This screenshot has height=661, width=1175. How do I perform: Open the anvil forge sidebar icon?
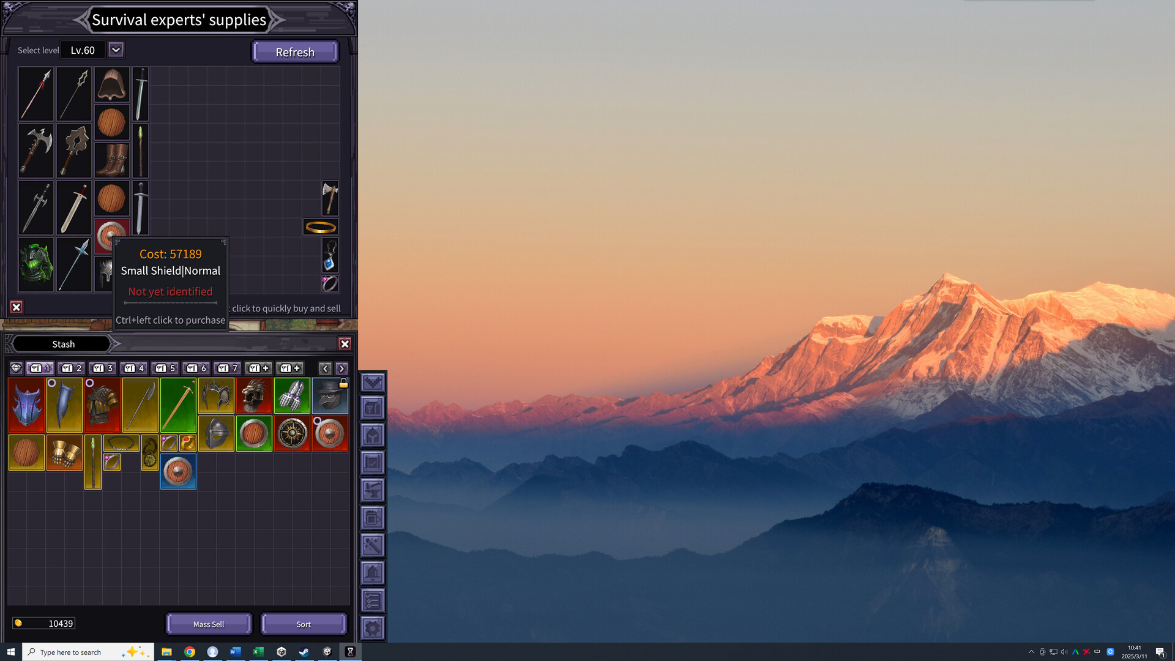tap(372, 490)
